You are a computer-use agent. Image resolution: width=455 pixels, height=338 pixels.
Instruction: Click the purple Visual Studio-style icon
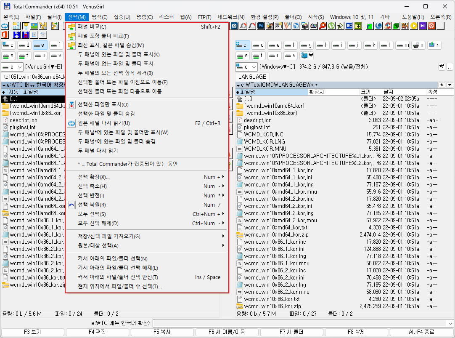(x=423, y=26)
